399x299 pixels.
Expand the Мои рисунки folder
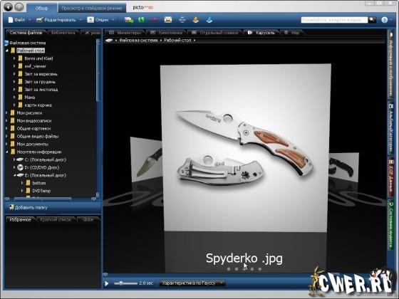pyautogui.click(x=7, y=113)
